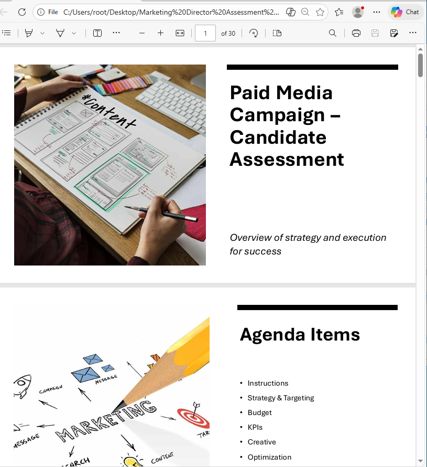Open the browser settings menu

coord(376,12)
